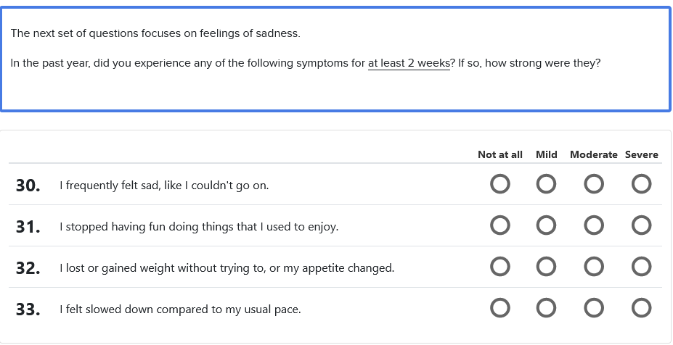
Task: Mark 'Moderate' for question 32
Action: (x=594, y=267)
